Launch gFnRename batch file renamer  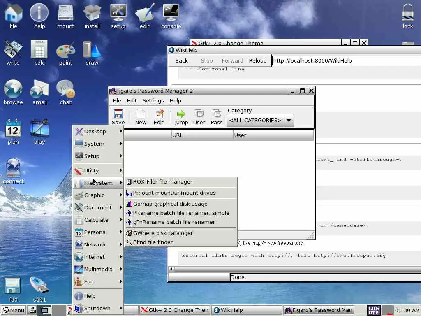pyautogui.click(x=181, y=222)
